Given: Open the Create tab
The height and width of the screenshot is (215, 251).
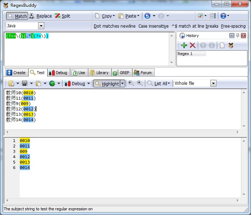Looking at the screenshot, I should click(16, 73).
